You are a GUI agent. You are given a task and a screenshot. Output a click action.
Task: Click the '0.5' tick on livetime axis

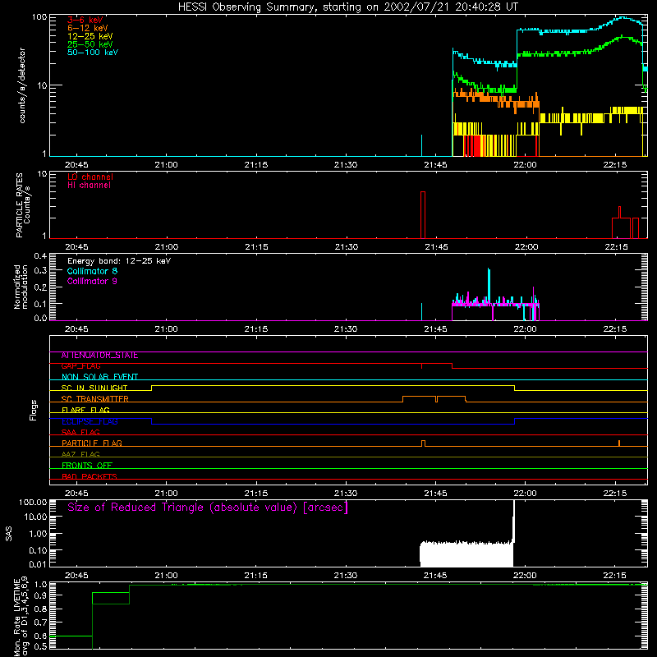[40, 647]
